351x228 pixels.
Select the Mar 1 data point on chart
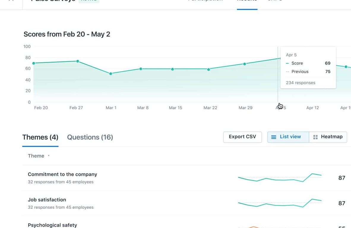pyautogui.click(x=110, y=74)
